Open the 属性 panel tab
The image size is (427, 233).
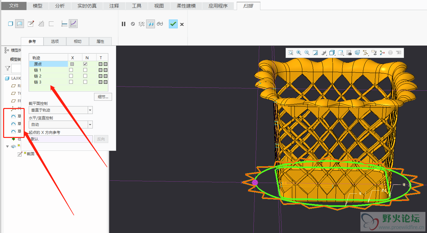point(100,41)
